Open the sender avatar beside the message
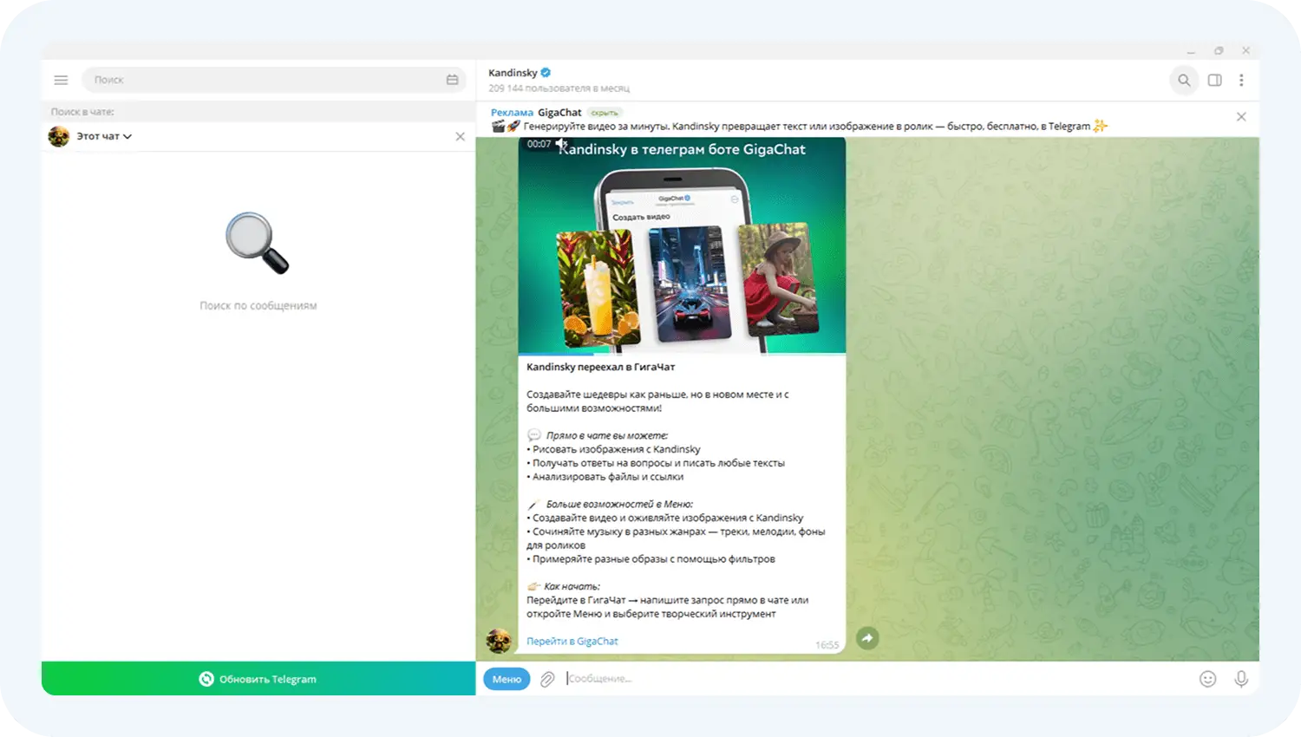This screenshot has width=1301, height=737. pos(499,641)
